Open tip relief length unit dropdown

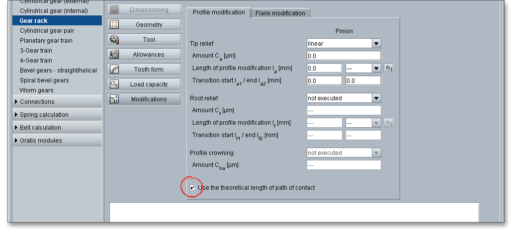(376, 68)
